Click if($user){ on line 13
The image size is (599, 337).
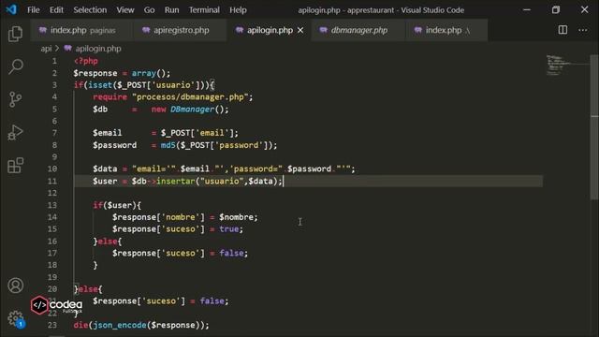click(117, 205)
